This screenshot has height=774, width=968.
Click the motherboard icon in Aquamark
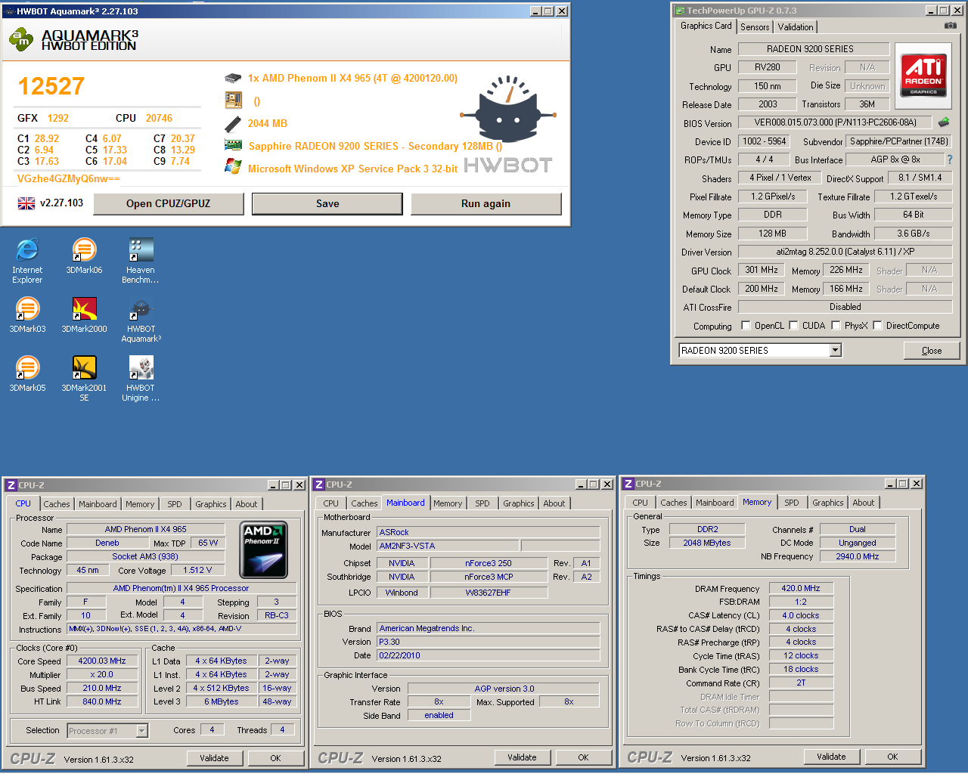233,100
